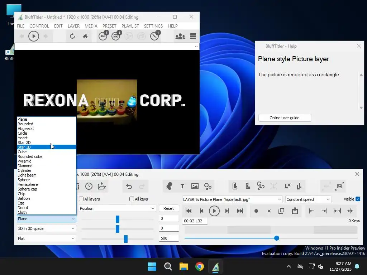
Task: Collapse the Plane style dropdown
Action: point(46,219)
